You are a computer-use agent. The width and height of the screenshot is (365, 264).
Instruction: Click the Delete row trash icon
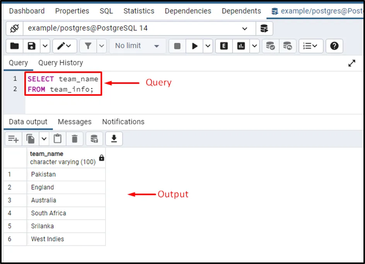pyautogui.click(x=75, y=139)
